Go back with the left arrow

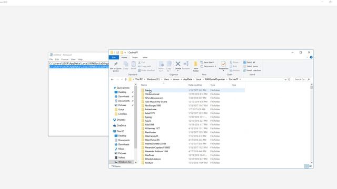(x=112, y=79)
